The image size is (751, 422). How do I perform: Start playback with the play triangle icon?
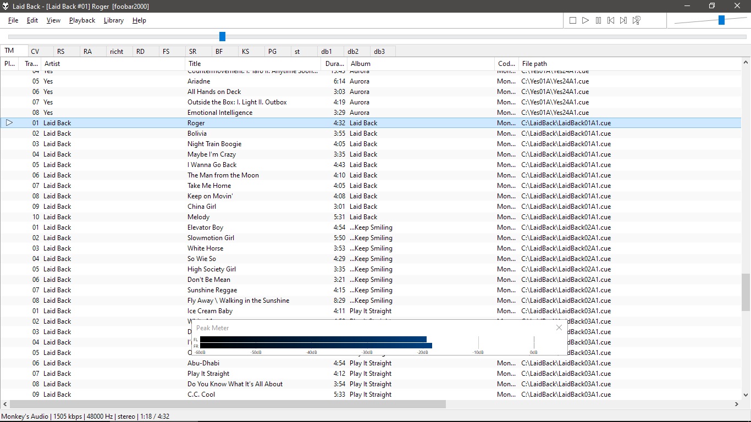586,20
